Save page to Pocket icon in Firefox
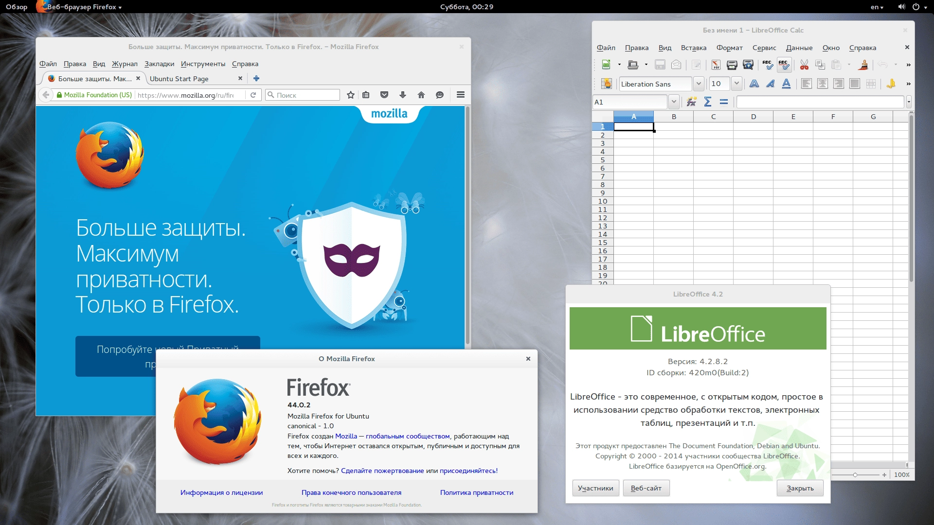 [x=384, y=95]
